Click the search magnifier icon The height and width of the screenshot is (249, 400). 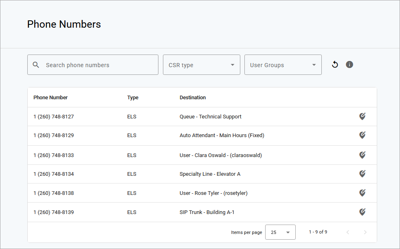point(36,65)
